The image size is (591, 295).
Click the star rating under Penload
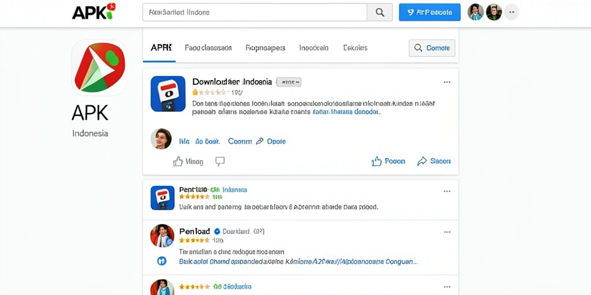tap(194, 240)
